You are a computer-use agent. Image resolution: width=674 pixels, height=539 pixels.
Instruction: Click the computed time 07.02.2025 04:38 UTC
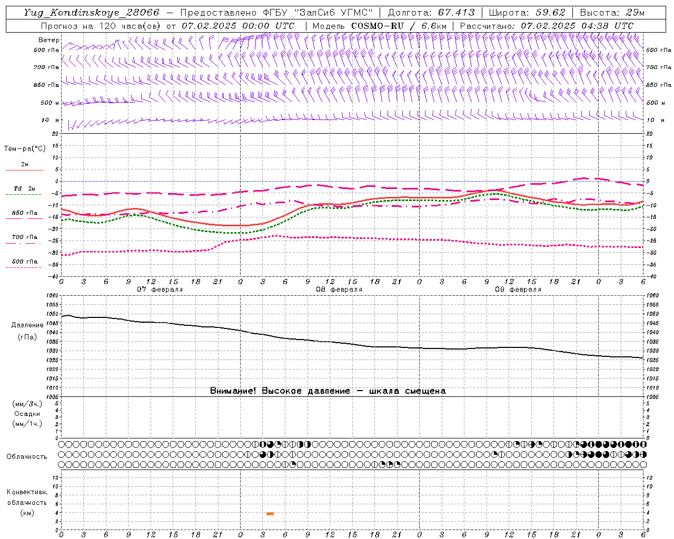(x=577, y=26)
